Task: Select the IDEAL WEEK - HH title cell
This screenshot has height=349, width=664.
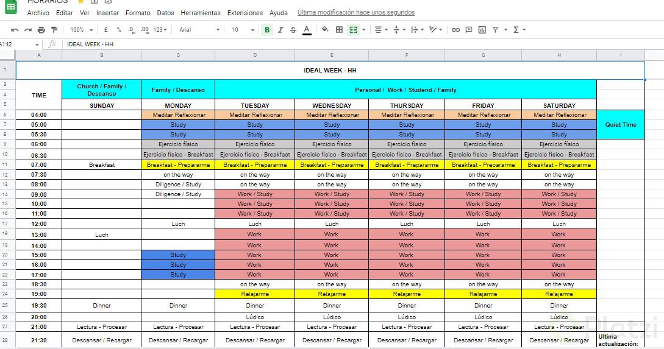Action: pyautogui.click(x=330, y=70)
